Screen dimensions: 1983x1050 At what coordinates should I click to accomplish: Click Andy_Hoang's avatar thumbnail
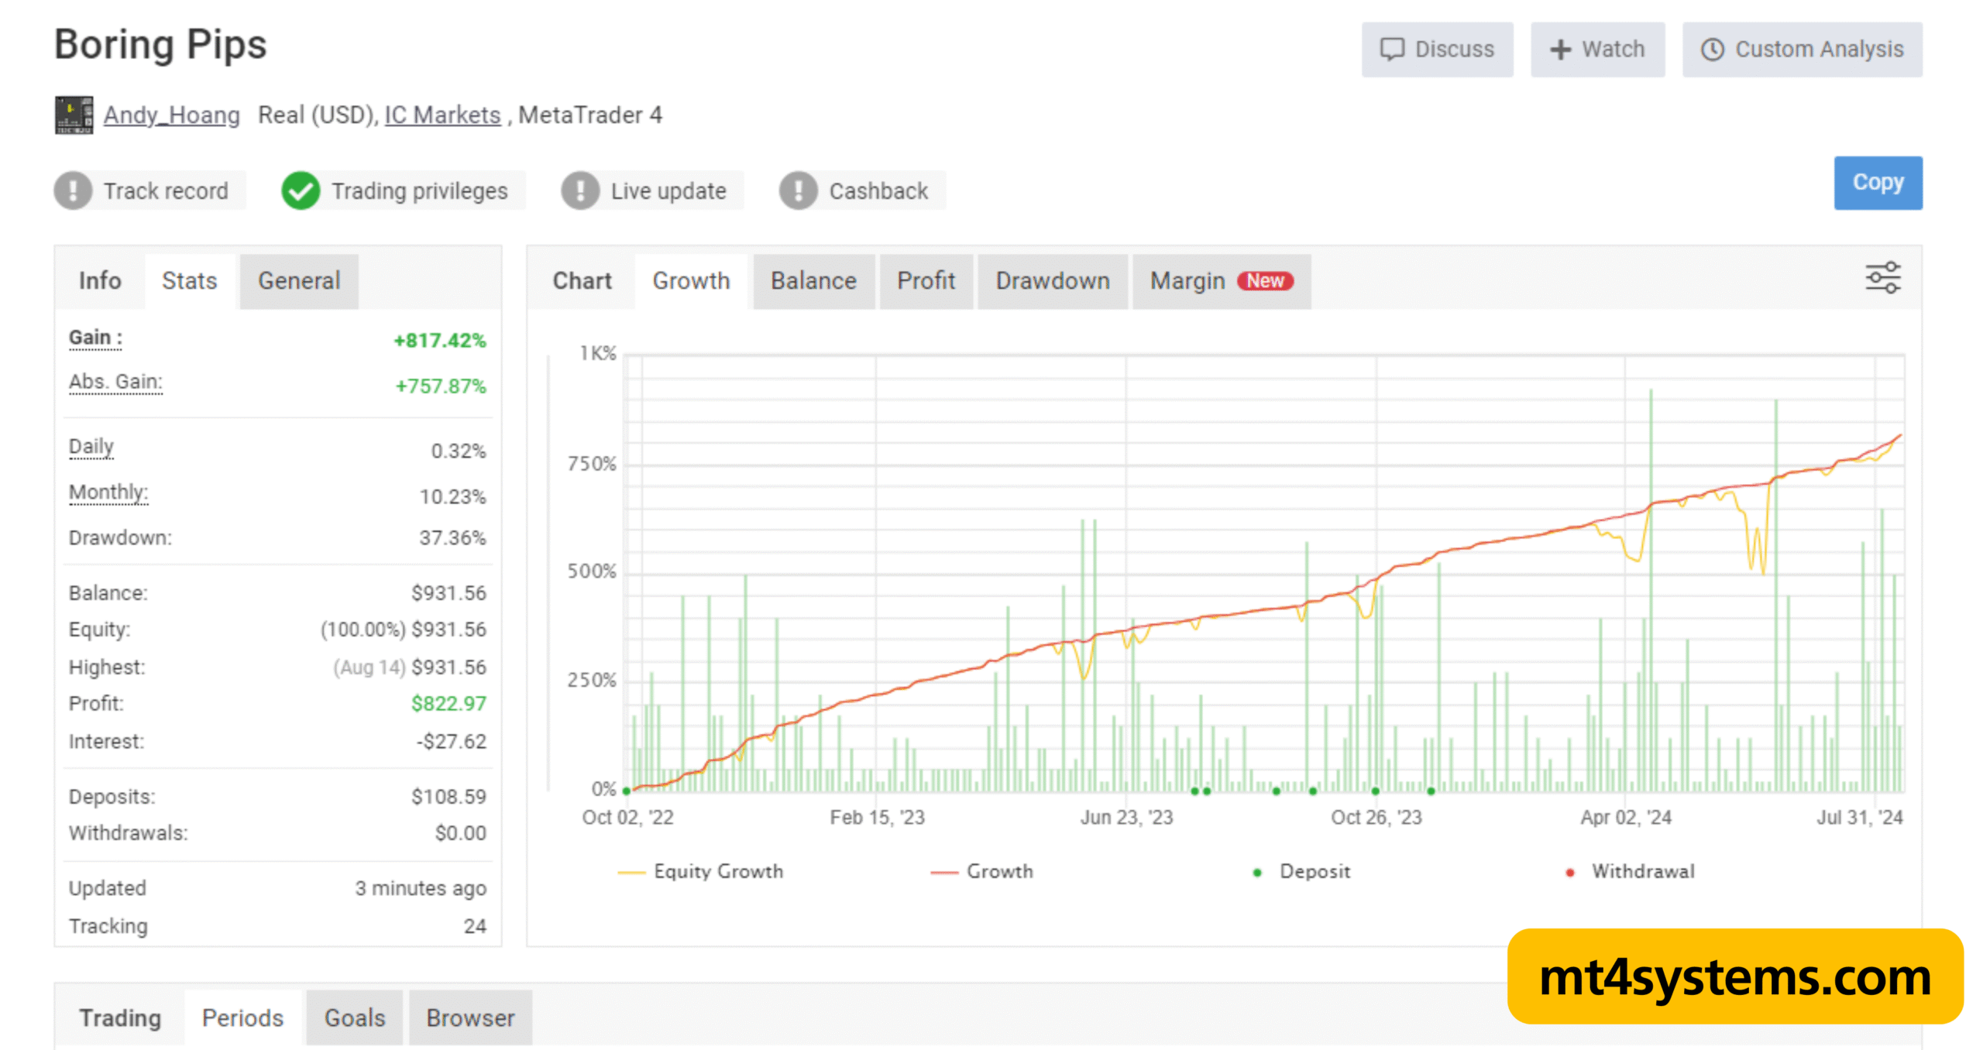coord(74,115)
